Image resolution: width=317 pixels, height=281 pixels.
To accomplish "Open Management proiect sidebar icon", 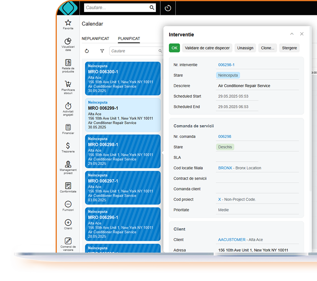I will 68,164.
